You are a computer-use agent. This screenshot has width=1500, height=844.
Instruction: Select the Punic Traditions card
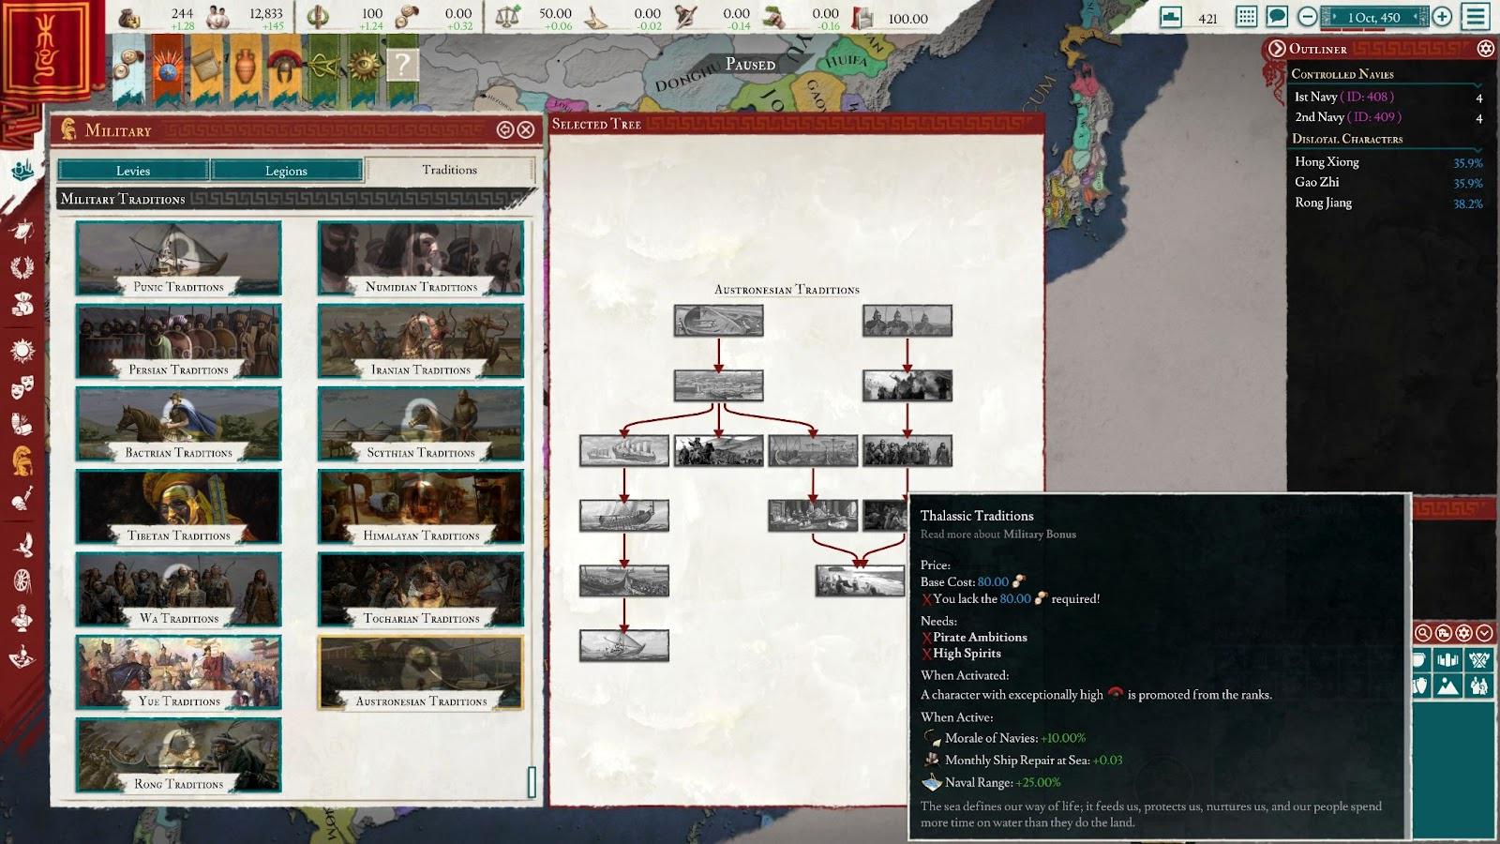point(178,259)
